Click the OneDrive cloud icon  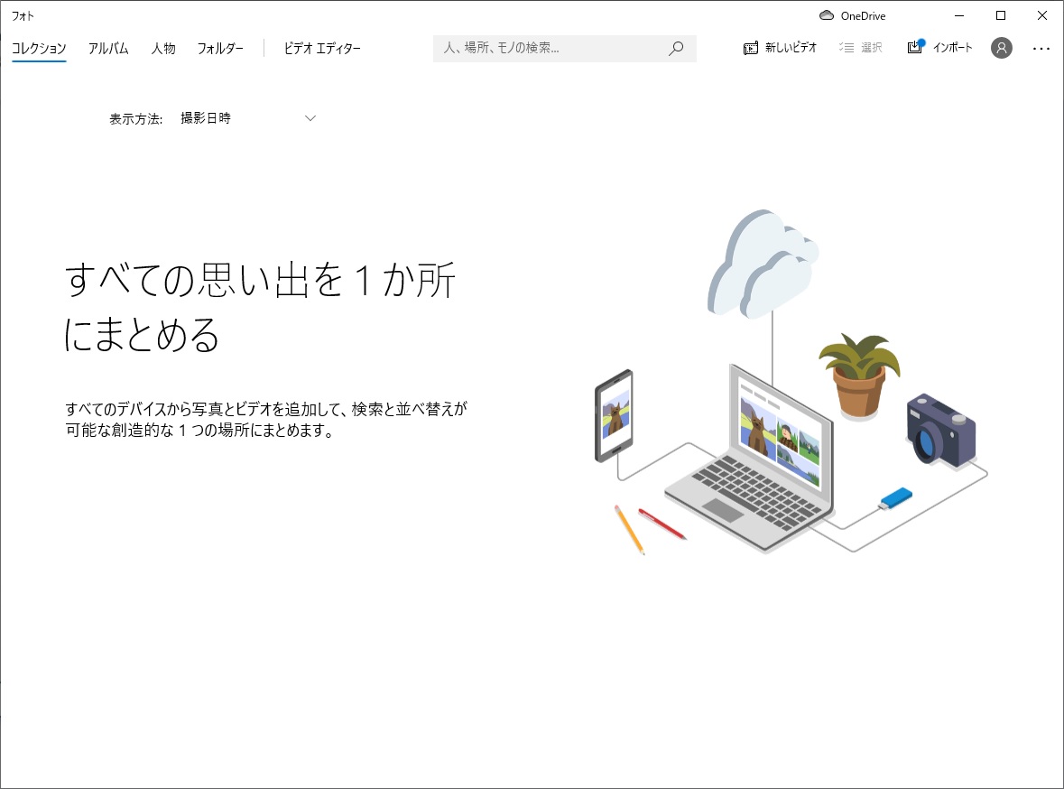pos(826,15)
